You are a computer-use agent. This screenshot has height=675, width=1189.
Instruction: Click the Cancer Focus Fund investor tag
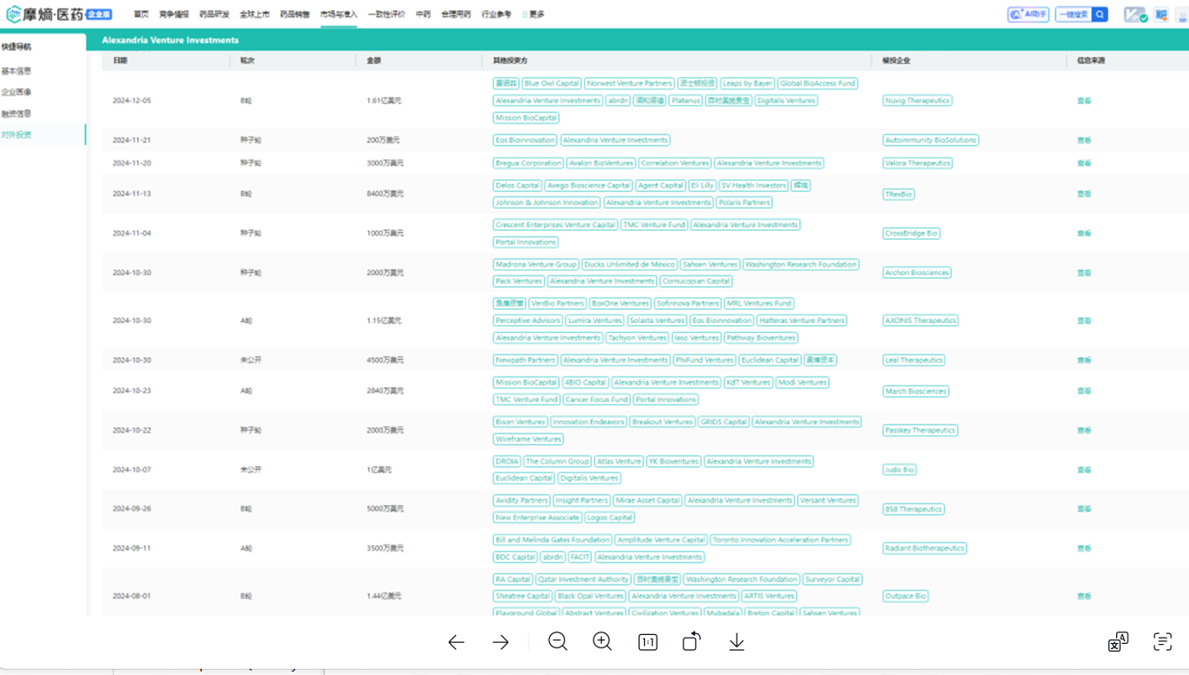[596, 400]
